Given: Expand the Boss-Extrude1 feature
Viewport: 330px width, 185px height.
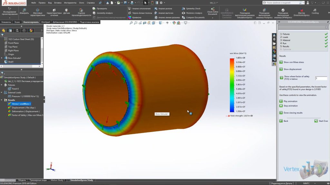Looking at the screenshot, I should 2,58.
